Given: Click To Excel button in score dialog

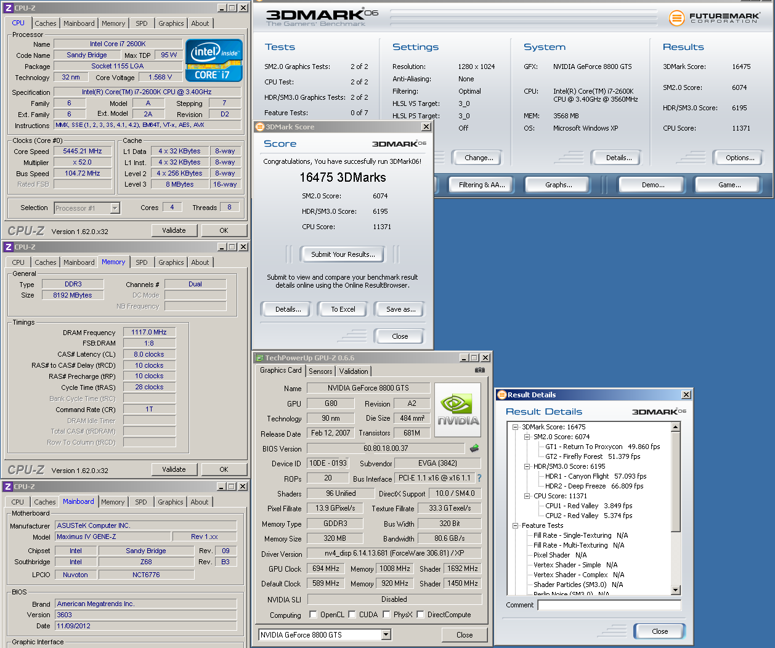Looking at the screenshot, I should pos(343,309).
